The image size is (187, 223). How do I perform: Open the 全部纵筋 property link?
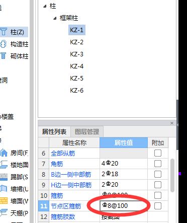coord(63,154)
